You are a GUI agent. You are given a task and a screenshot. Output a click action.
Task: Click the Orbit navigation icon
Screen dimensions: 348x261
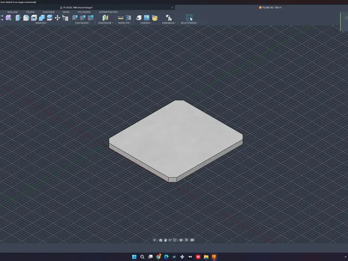(x=154, y=240)
